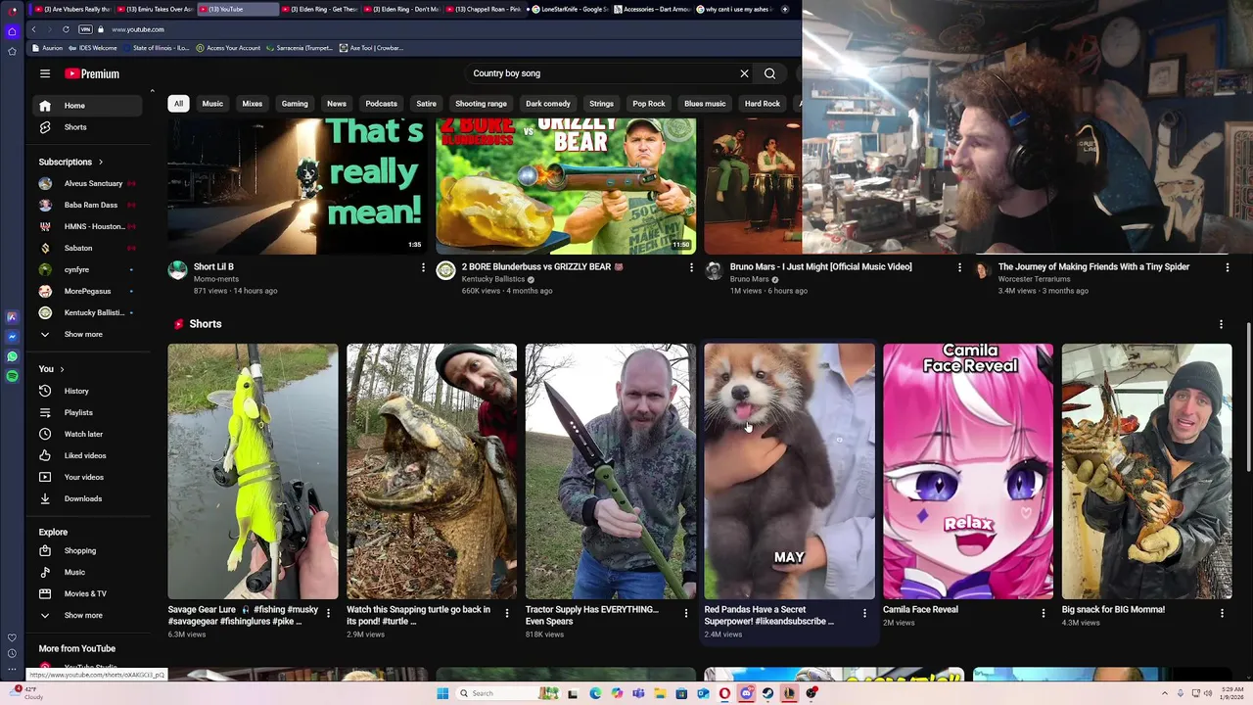Open Spotify icon in browser sidebar
This screenshot has width=1253, height=705.
(12, 376)
